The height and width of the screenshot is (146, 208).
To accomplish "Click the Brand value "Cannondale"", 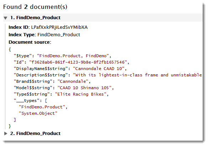I will tap(73, 81).
